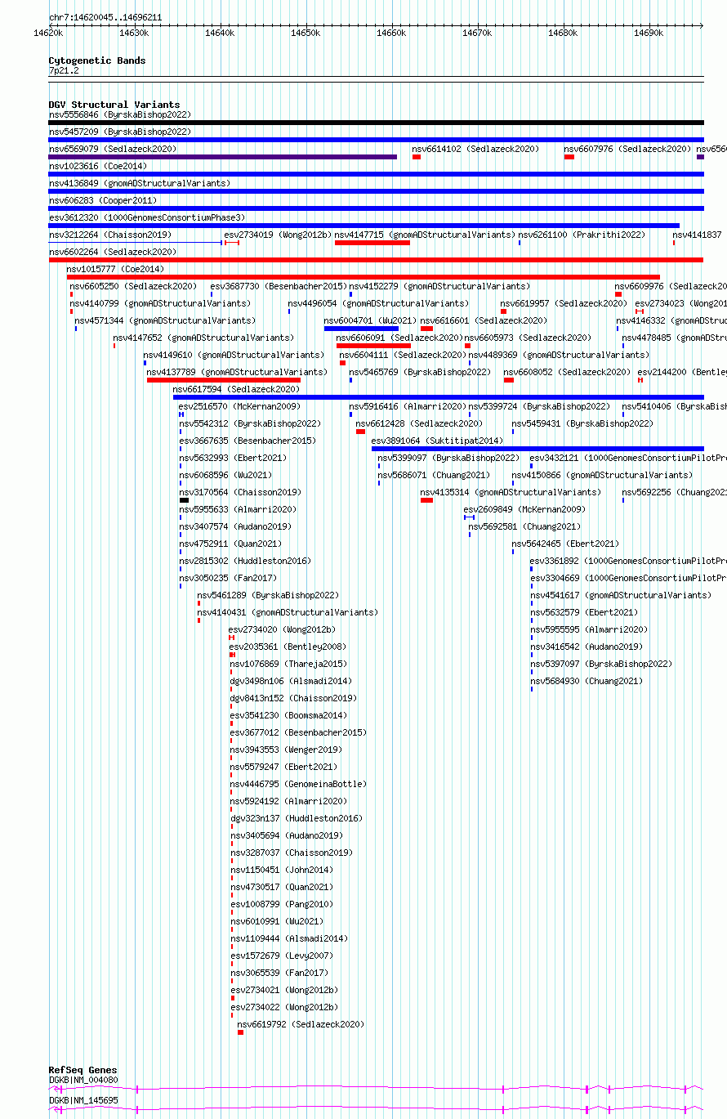Open nsv4446795 (GenomeinaBottle) variant

298,784
